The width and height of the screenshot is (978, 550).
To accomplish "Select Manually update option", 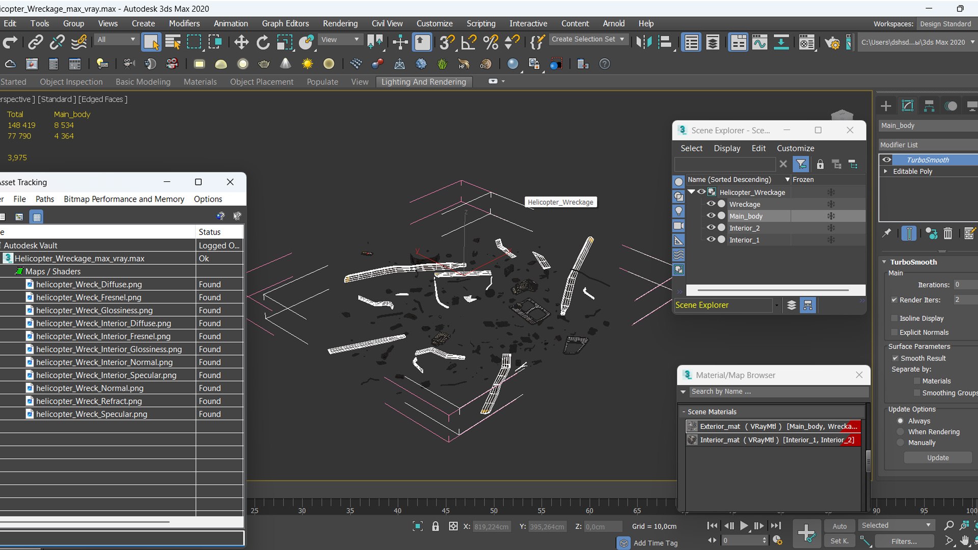I will [x=901, y=443].
